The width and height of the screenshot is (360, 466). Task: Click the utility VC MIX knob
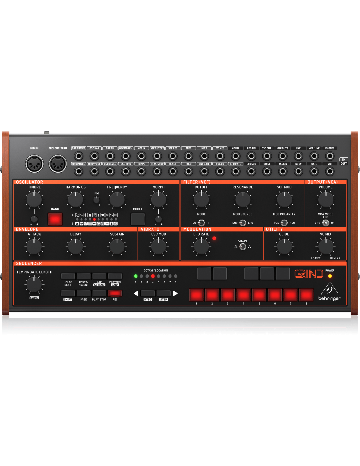(326, 247)
